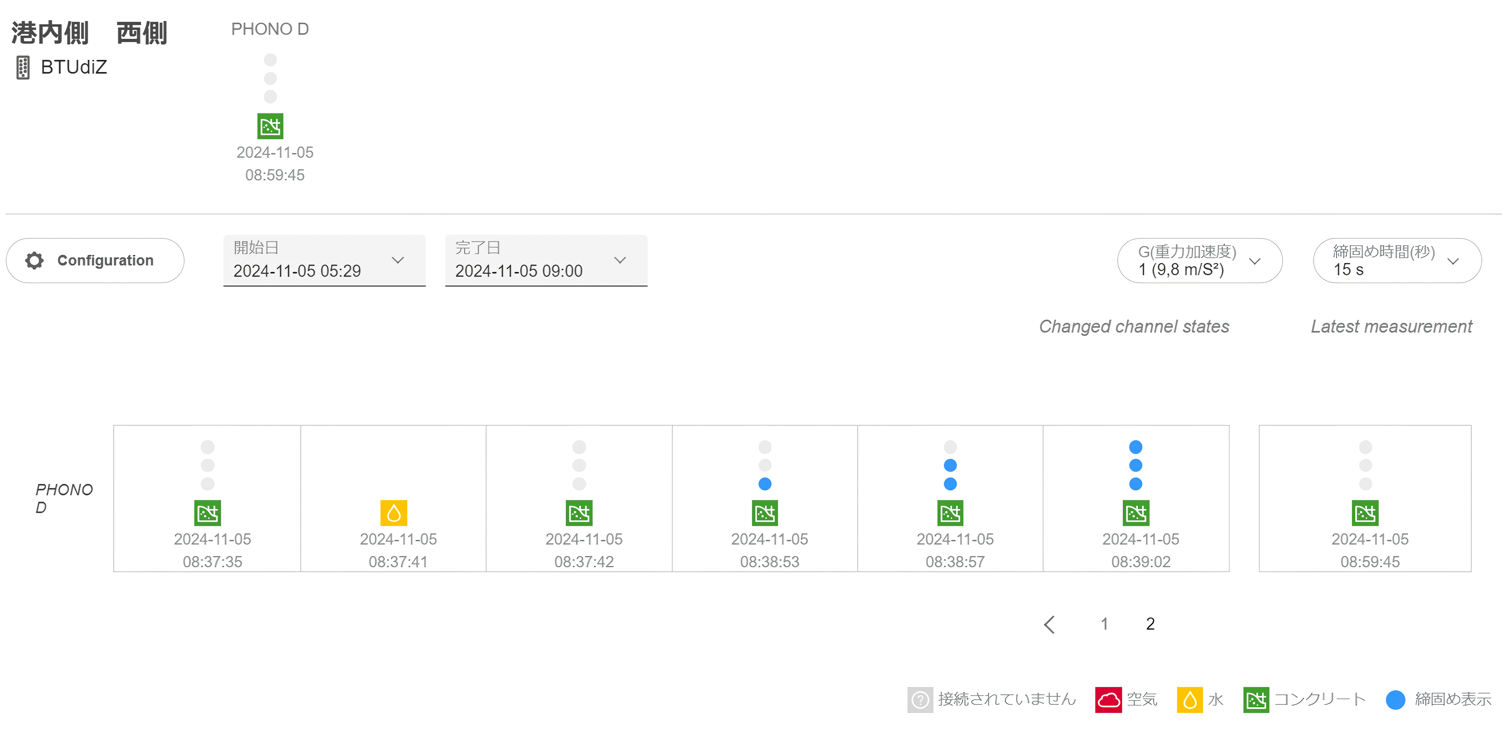Go to page 1
Image resolution: width=1509 pixels, height=734 pixels.
[x=1104, y=624]
